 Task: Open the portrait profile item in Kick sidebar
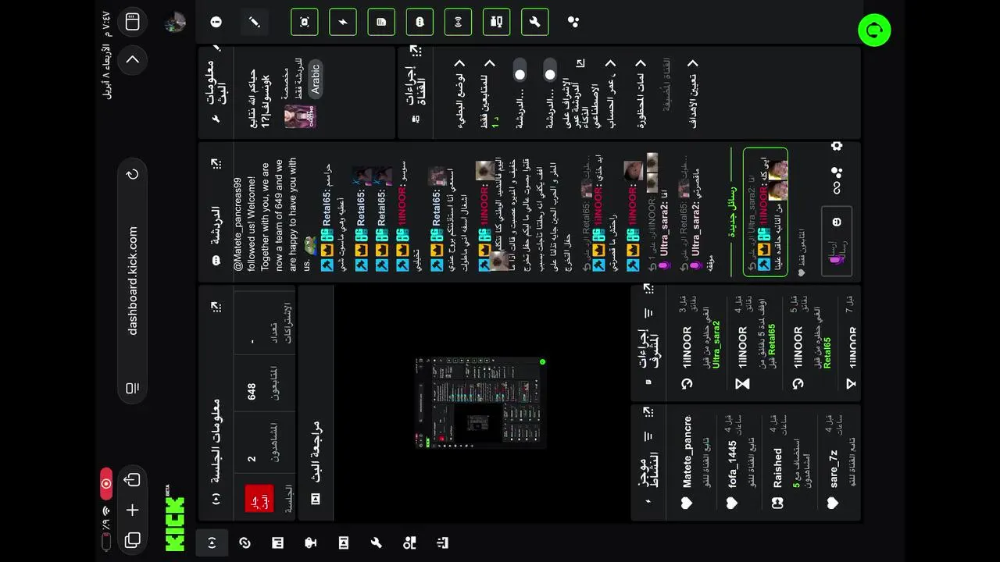343,543
